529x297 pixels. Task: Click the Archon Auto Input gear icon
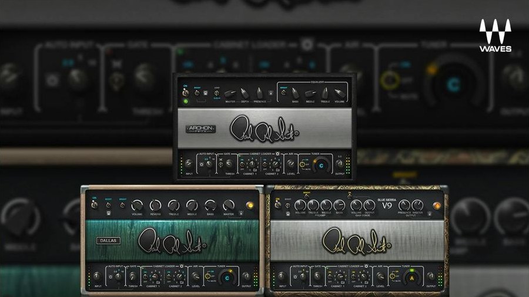pyautogui.click(x=202, y=164)
